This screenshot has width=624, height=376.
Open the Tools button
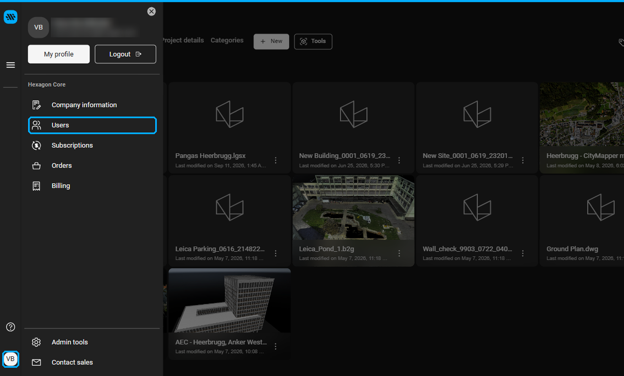(x=313, y=41)
